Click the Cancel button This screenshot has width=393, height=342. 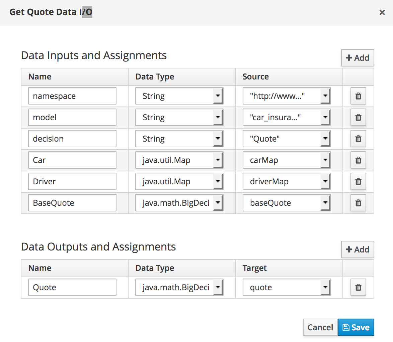320,327
